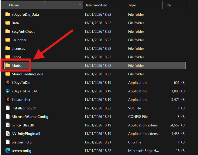
Task: Click the 3,883 KB size value
Action: click(178, 91)
